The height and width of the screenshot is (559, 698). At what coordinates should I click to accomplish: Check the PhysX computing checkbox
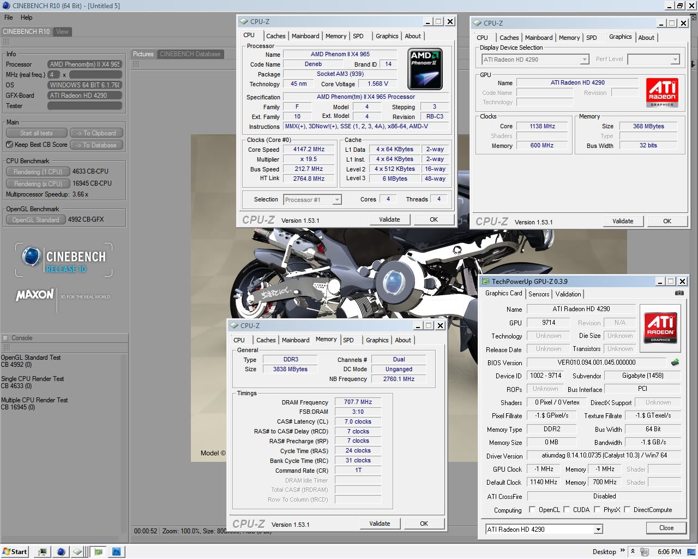coord(597,510)
